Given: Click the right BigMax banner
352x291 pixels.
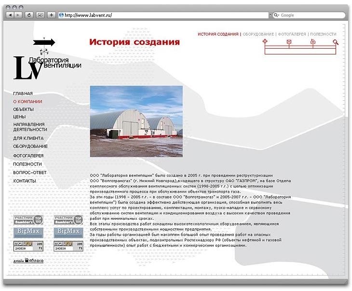Looking at the screenshot, I should point(68,232).
